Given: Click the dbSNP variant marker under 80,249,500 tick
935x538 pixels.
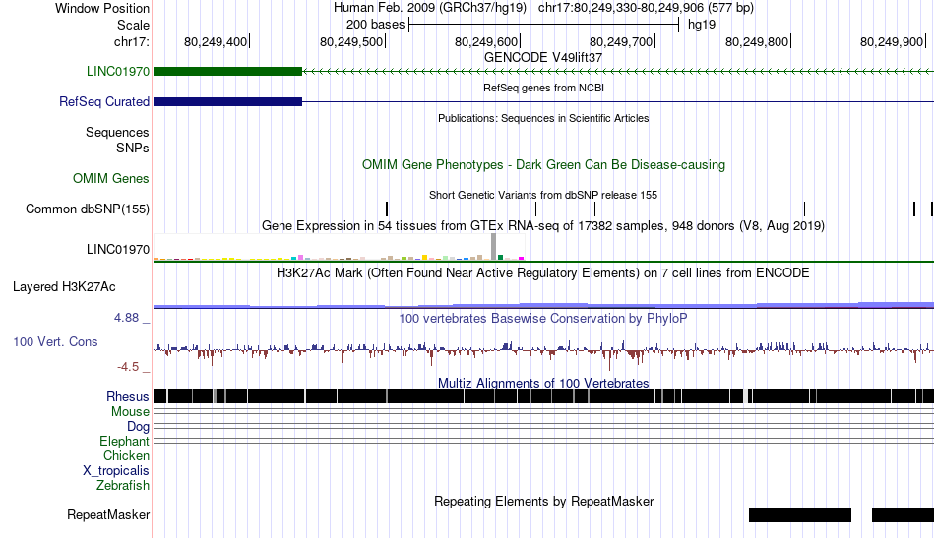Looking at the screenshot, I should [x=387, y=209].
